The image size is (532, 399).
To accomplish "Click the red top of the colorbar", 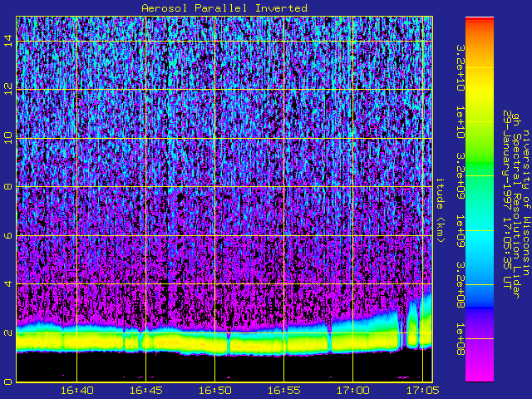I will tap(480, 21).
